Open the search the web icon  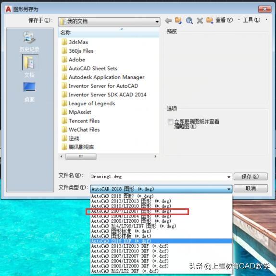189,21
